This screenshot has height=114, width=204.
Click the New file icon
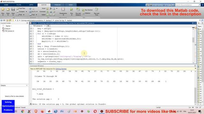(3, 9)
